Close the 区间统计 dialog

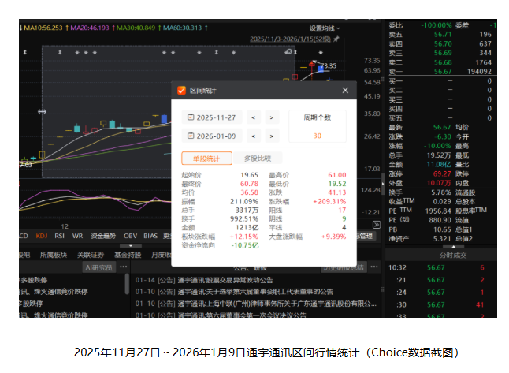pos(344,91)
